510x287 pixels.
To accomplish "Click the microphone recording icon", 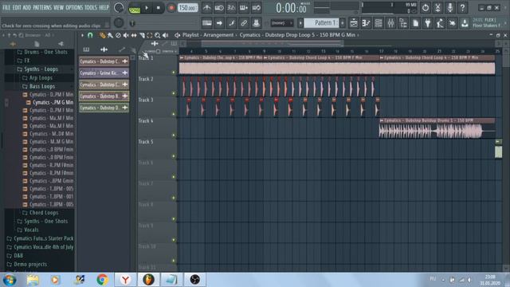I will pos(450,8).
